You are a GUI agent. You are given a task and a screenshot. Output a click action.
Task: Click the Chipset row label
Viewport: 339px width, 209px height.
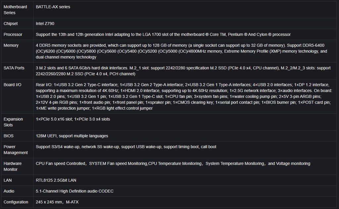pyautogui.click(x=11, y=24)
